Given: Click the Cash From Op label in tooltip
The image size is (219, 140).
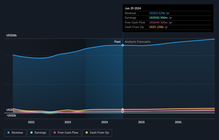Looking at the screenshot, I should point(134,27).
